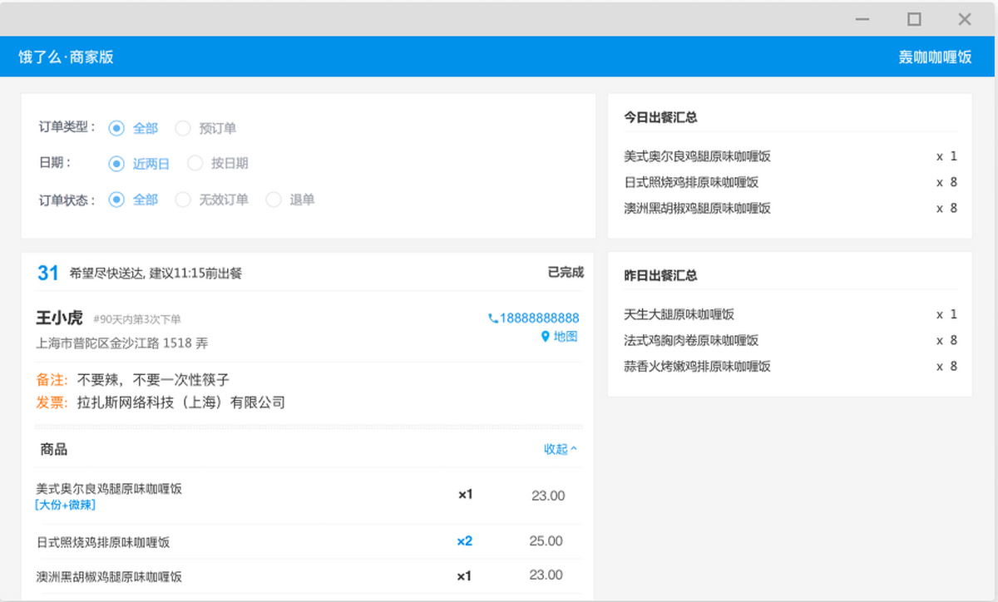Viewport: 998px width, 602px height.
Task: Select the 预订单 radio button
Action: pyautogui.click(x=183, y=128)
